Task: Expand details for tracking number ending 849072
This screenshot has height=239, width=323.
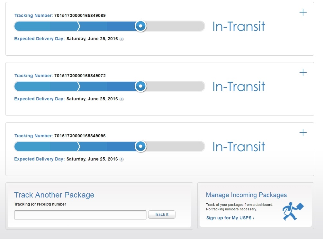Action: pyautogui.click(x=303, y=73)
